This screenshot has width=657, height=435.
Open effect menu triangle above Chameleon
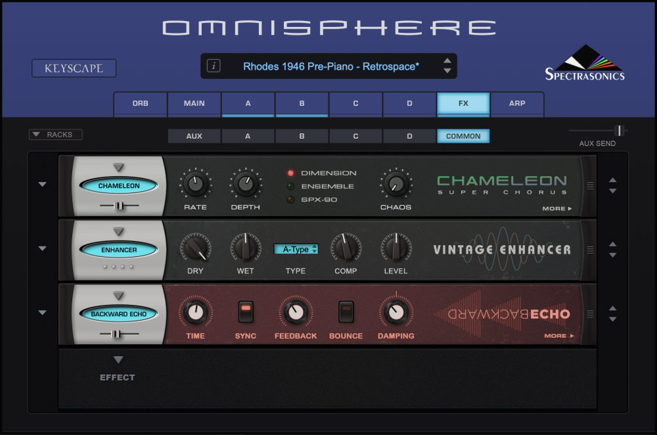pyautogui.click(x=118, y=168)
